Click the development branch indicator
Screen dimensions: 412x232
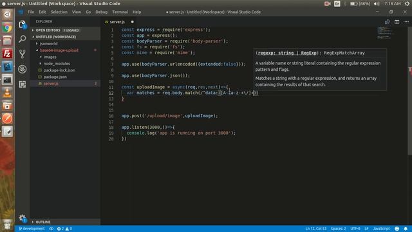[x=32, y=229]
